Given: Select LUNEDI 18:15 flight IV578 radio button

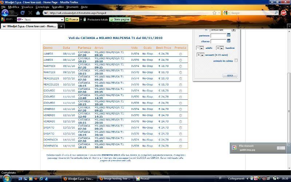Looking at the screenshot, I should tap(180, 60).
